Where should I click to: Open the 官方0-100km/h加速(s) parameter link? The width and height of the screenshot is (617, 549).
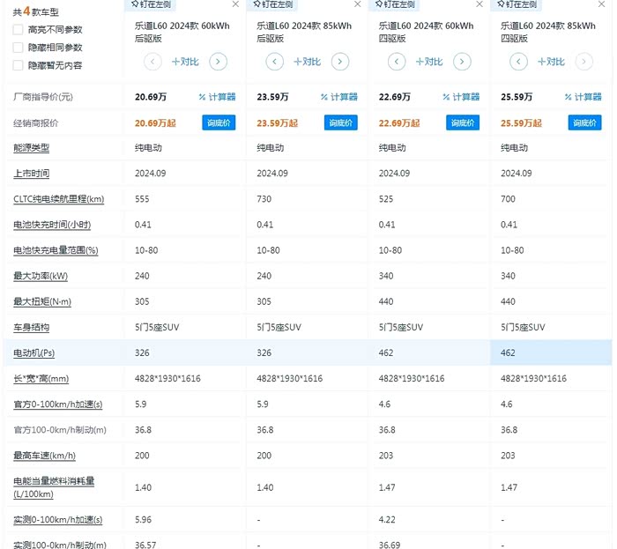58,404
